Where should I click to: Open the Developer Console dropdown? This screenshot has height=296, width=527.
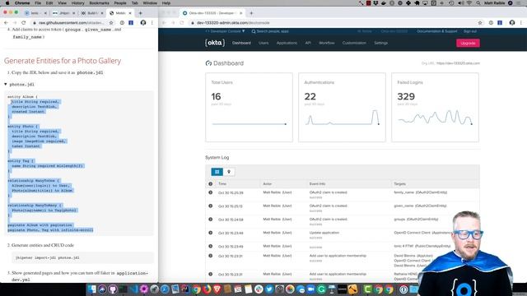point(225,31)
